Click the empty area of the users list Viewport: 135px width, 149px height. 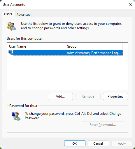(67, 72)
